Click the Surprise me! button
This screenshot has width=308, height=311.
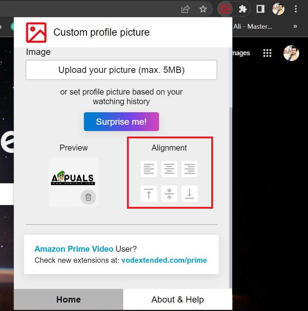point(121,121)
